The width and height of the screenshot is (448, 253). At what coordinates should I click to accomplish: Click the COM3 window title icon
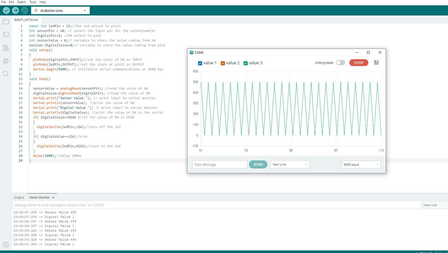pos(191,52)
